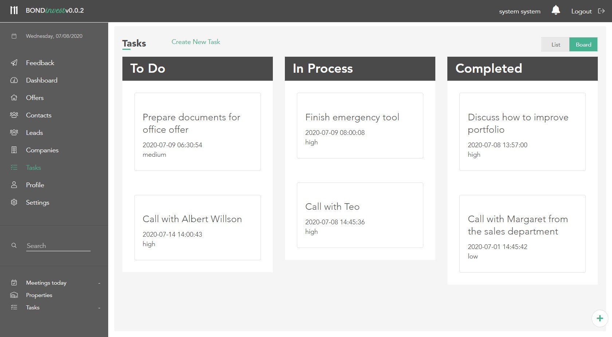Image resolution: width=612 pixels, height=337 pixels.
Task: Open the Profile menu item
Action: pos(35,185)
